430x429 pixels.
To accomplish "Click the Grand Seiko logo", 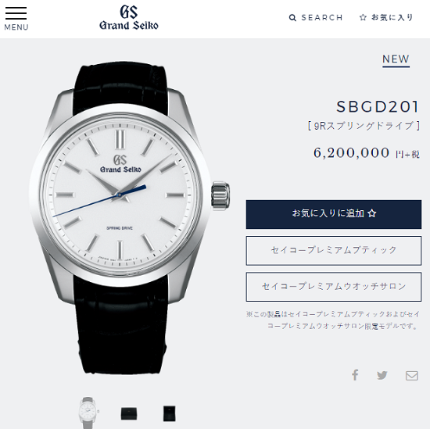I will point(129,18).
